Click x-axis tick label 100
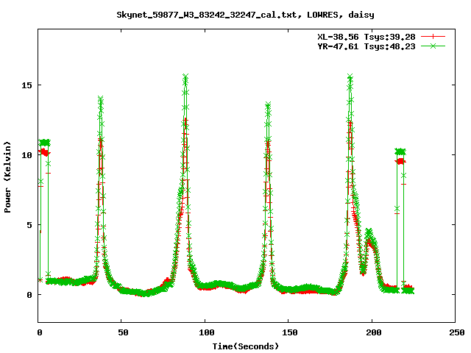This screenshot has width=471, height=353. pyautogui.click(x=207, y=332)
